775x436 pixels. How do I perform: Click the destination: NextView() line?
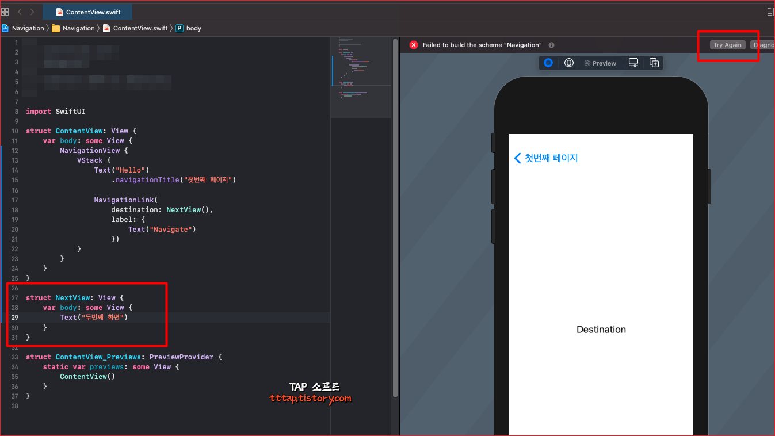162,210
